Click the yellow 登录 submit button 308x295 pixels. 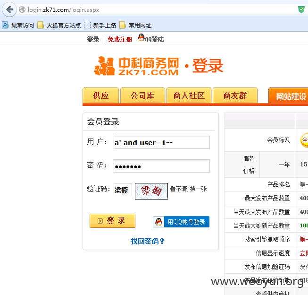point(112,221)
